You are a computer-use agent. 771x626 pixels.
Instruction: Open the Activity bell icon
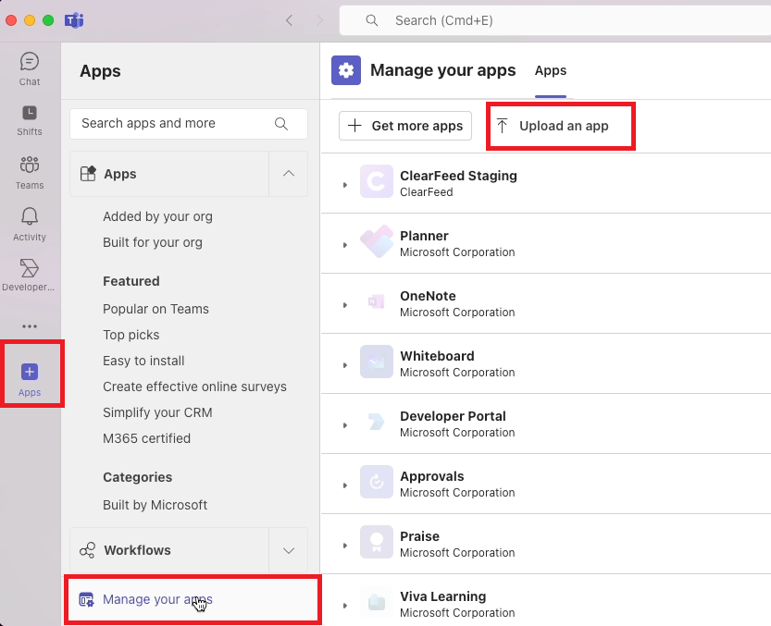[30, 224]
